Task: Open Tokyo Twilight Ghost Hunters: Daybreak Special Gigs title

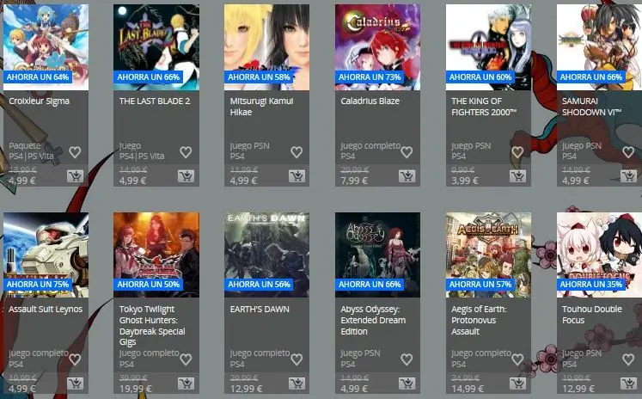Action: click(152, 326)
